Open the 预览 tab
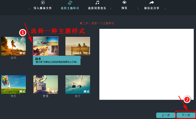This screenshot has width=196, height=119. pyautogui.click(x=124, y=8)
